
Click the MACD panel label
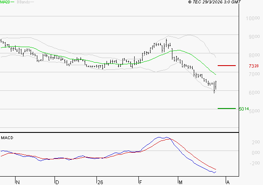tap(7, 138)
